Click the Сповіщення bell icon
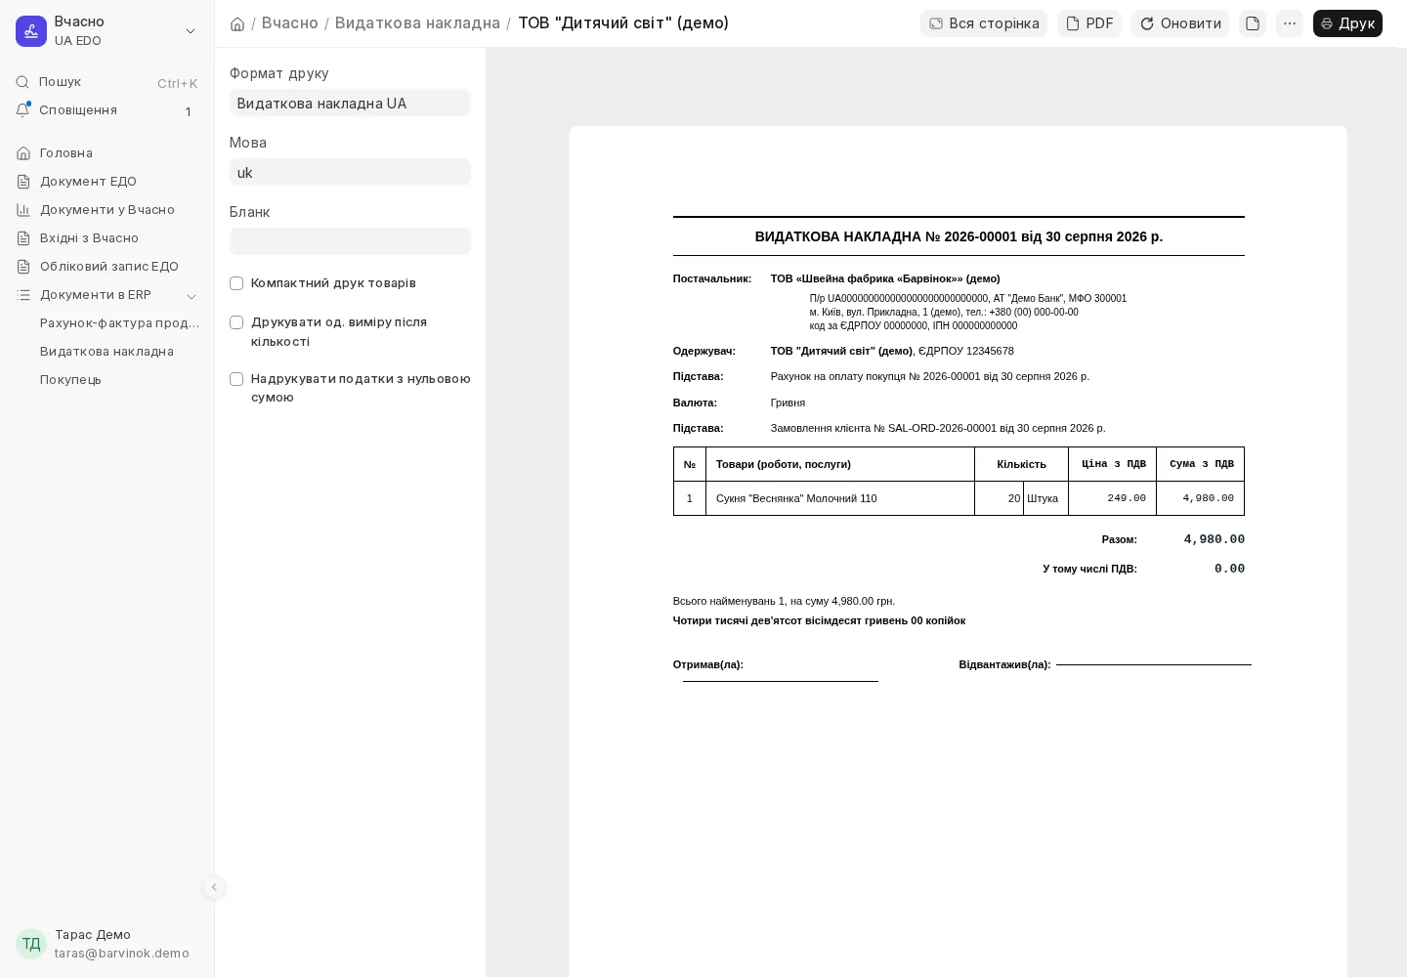 coord(22,109)
